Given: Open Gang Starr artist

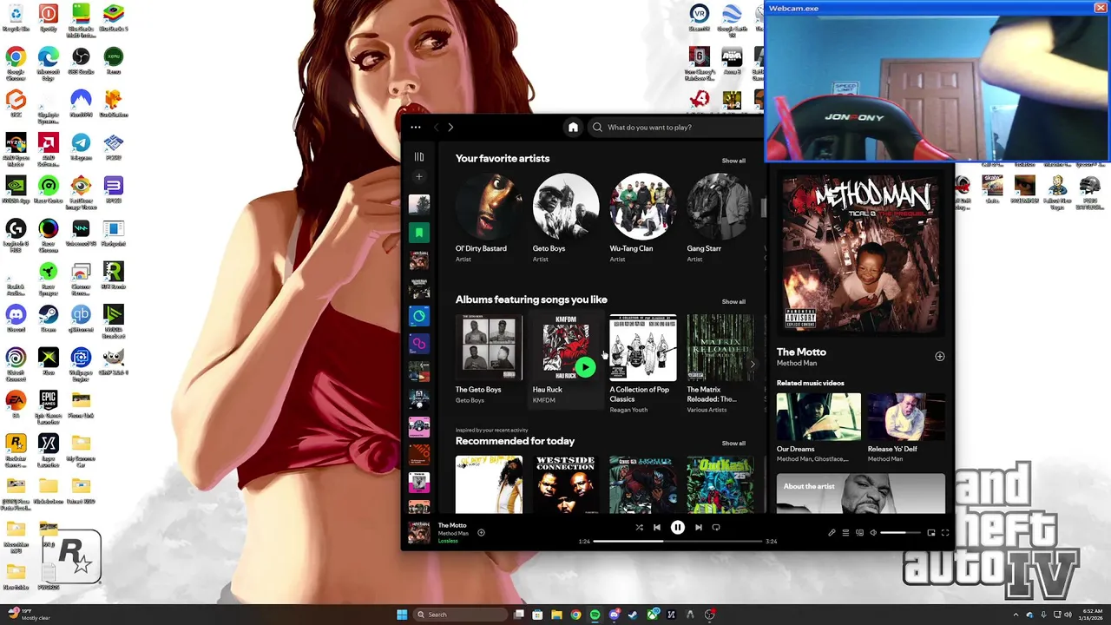Looking at the screenshot, I should [720, 207].
